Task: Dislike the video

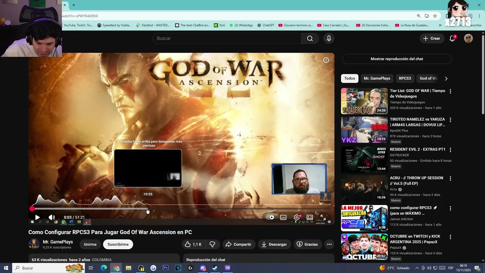Action: pos(213,245)
